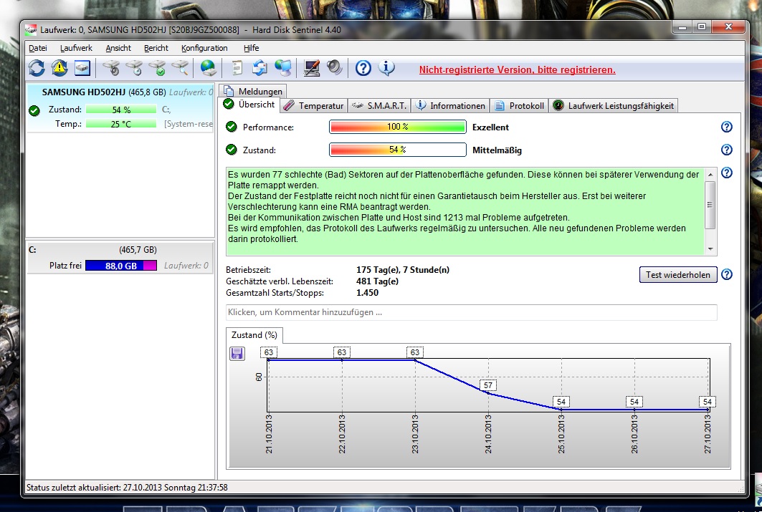This screenshot has width=762, height=512.
Task: Click the send report by email icon
Action: (259, 69)
